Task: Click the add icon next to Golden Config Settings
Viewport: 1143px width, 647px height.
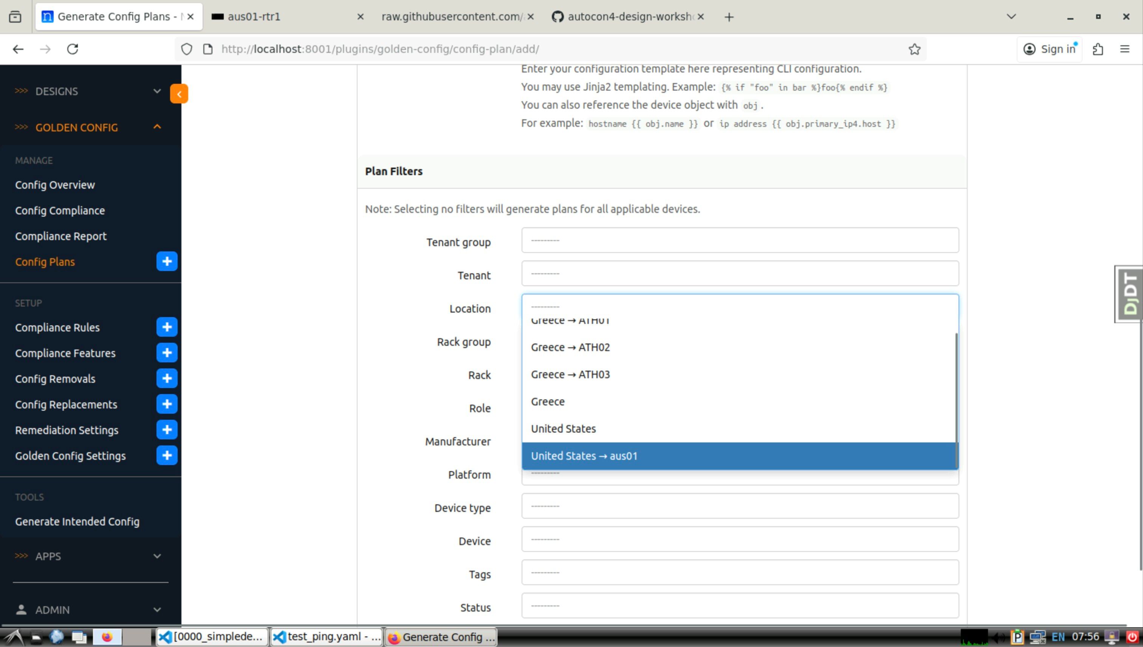Action: [x=167, y=456]
